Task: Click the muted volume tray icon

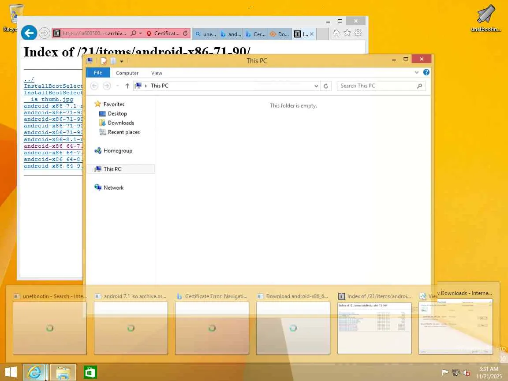Action: click(467, 373)
